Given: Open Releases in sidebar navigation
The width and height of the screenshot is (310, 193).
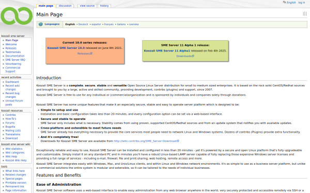Looking at the screenshot, I should point(11,48).
